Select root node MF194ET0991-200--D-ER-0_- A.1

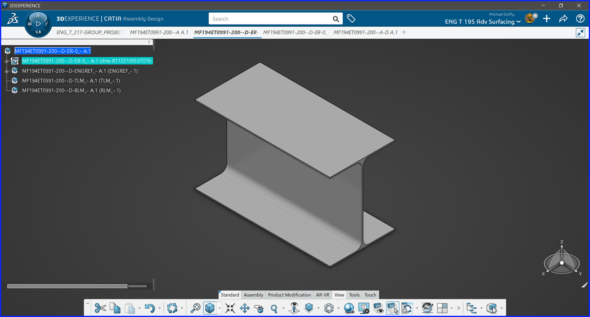53,51
